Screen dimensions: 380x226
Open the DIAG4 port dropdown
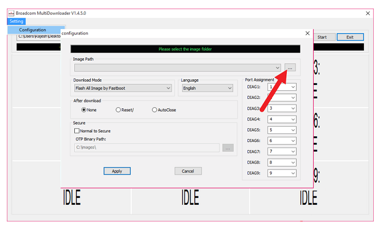282,119
